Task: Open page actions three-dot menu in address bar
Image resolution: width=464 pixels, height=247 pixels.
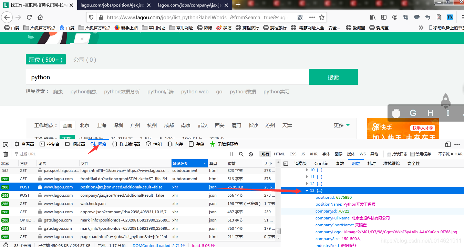Action: (312, 17)
